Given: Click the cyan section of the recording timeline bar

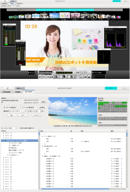Looking at the screenshot, I should (65, 10).
